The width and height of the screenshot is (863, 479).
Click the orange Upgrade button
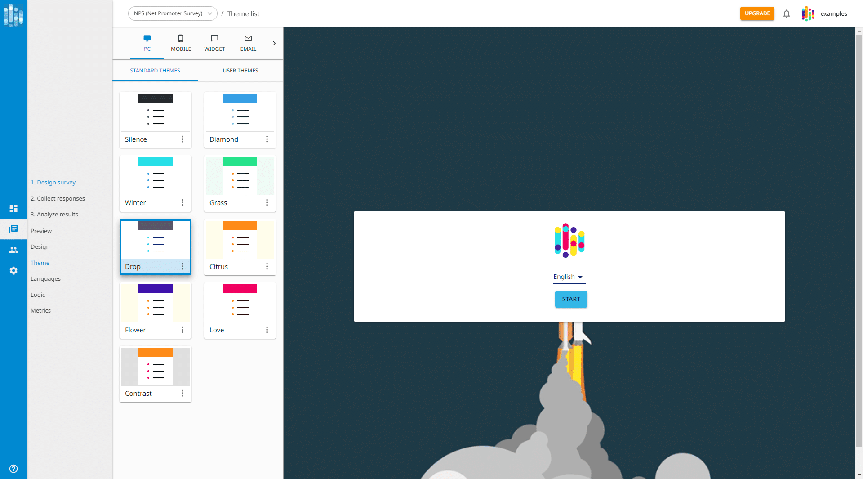pos(757,13)
